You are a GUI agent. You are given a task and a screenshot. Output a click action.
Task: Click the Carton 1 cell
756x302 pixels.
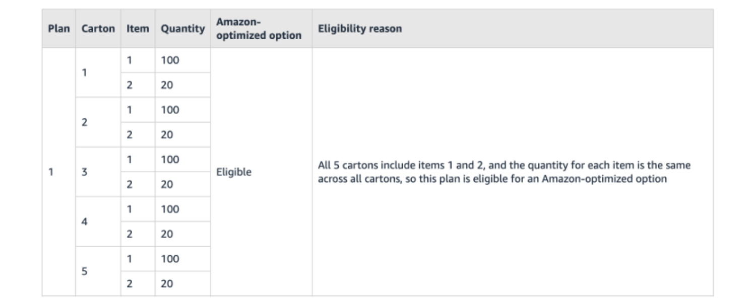(x=85, y=72)
